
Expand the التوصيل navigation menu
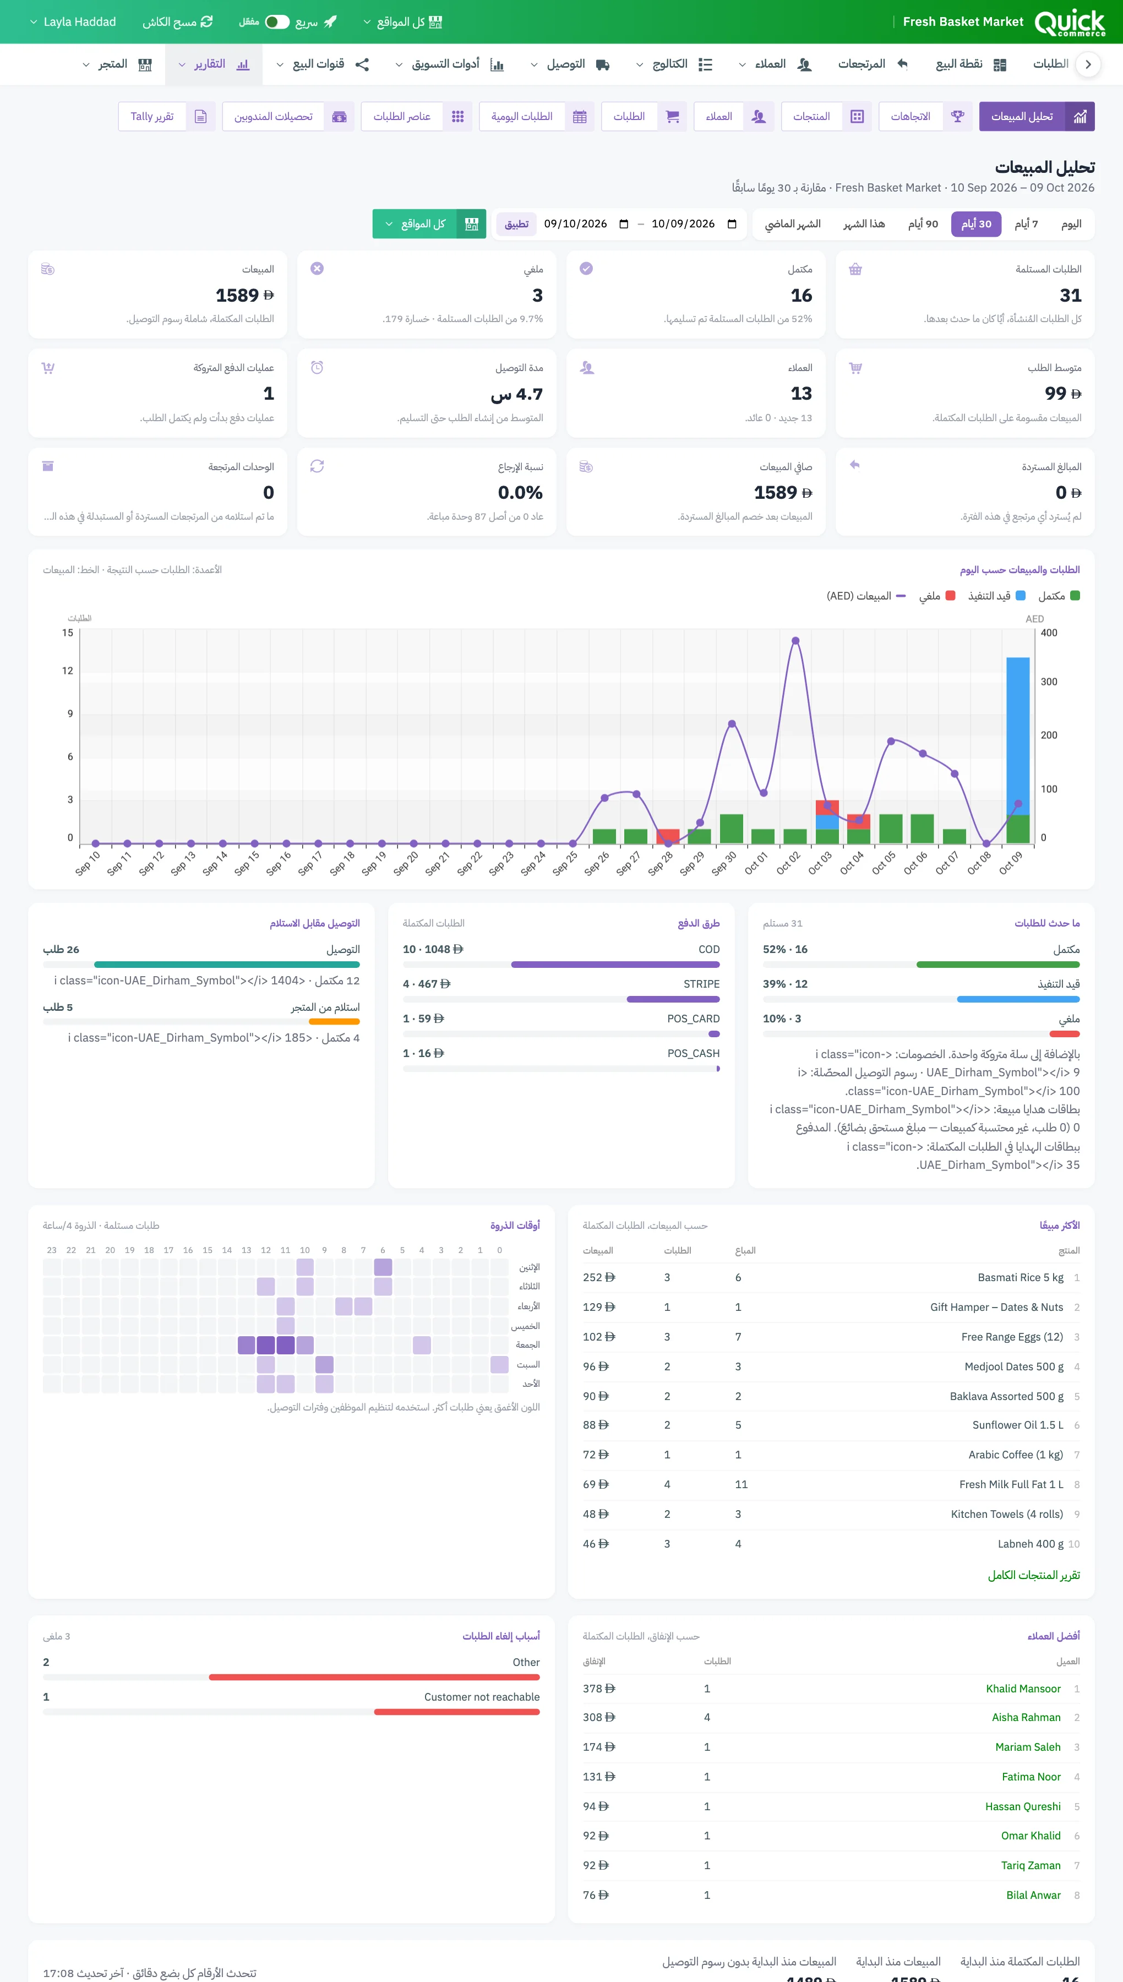(x=570, y=64)
